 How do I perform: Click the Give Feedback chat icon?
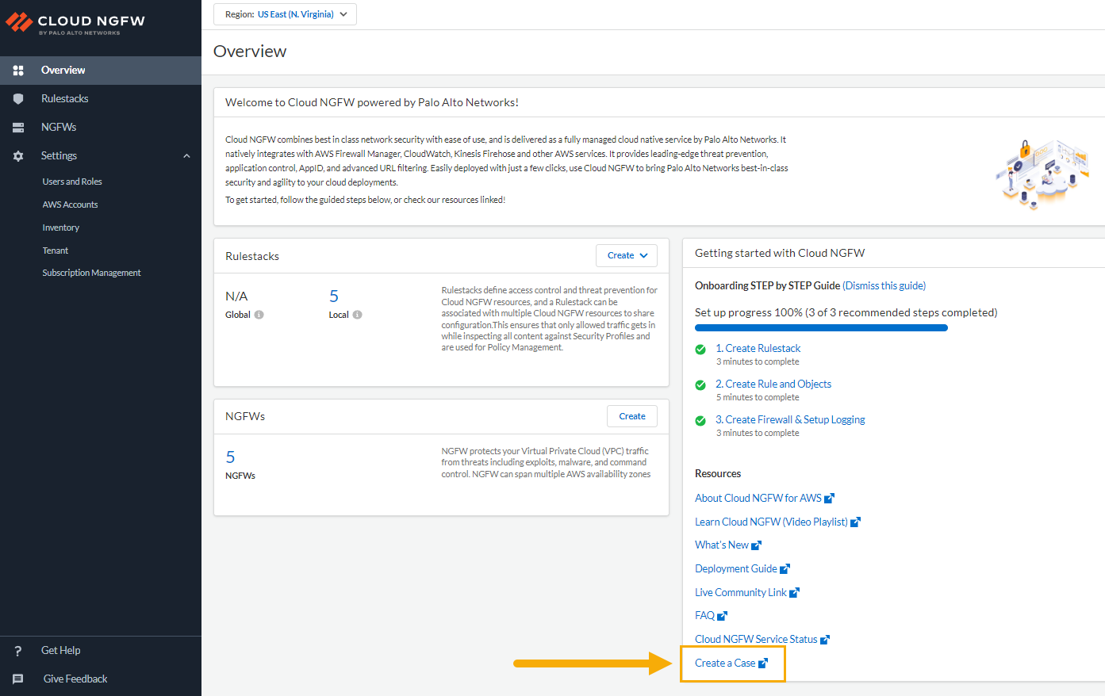click(18, 679)
